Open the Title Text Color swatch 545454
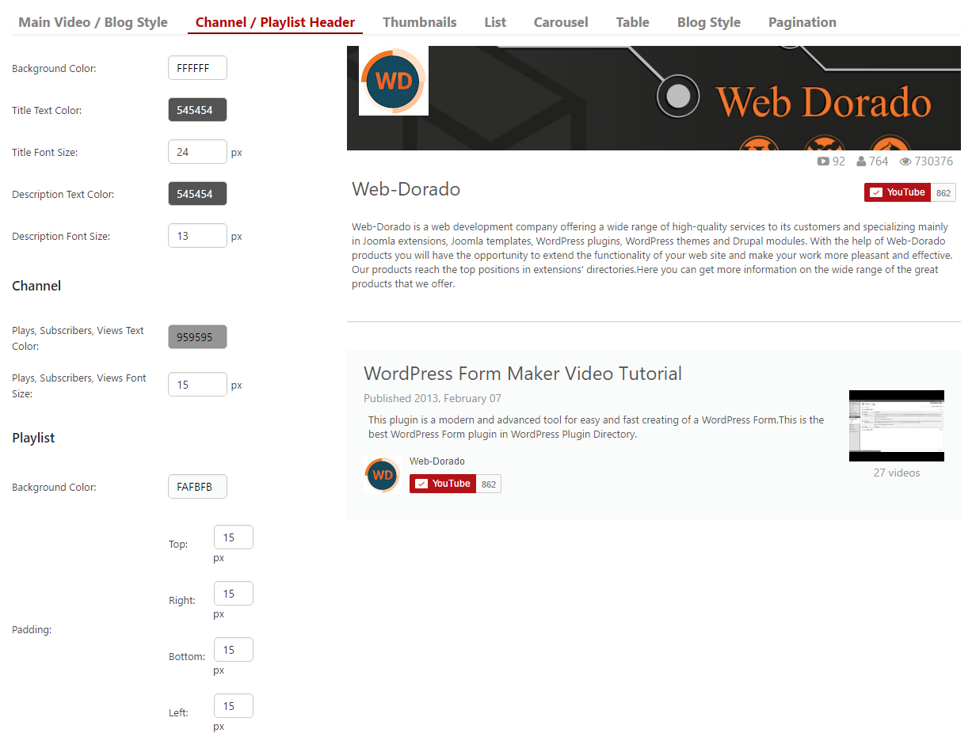Image resolution: width=972 pixels, height=748 pixels. pos(197,110)
